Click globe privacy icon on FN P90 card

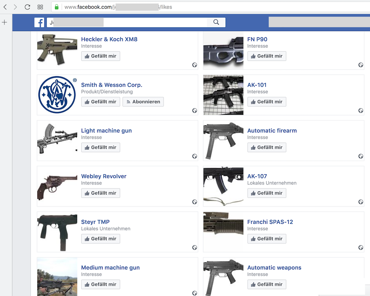point(361,65)
